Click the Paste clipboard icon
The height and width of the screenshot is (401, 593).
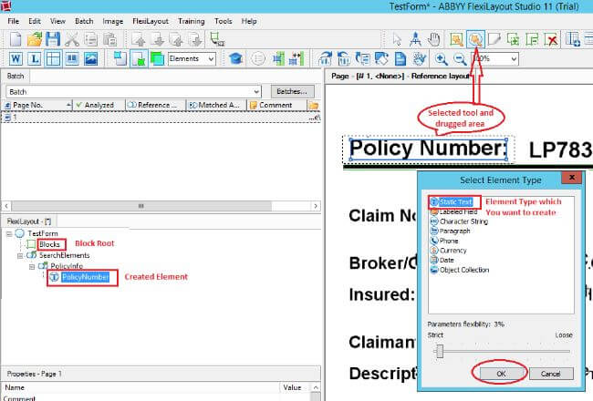point(109,39)
